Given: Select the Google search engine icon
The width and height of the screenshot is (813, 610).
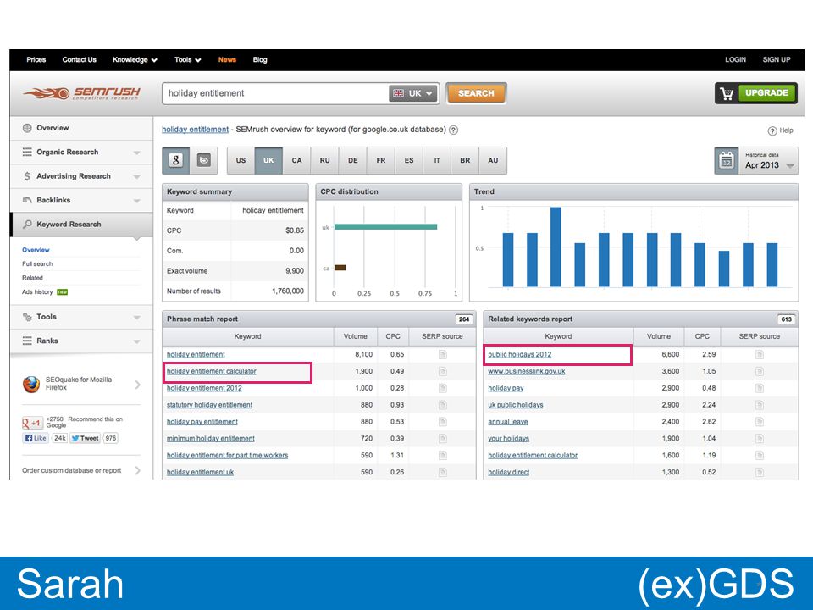Looking at the screenshot, I should pos(176,160).
